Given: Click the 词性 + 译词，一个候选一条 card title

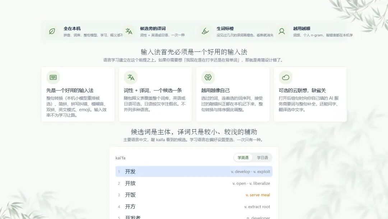Looking at the screenshot, I should click(153, 90).
